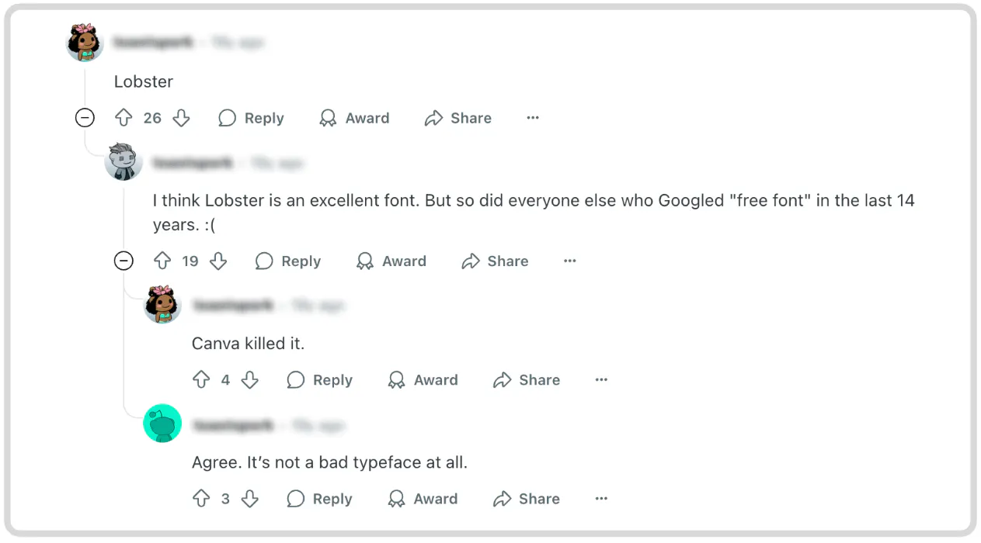Open more options on the Canva comment
Image resolution: width=981 pixels, height=543 pixels.
pos(601,380)
